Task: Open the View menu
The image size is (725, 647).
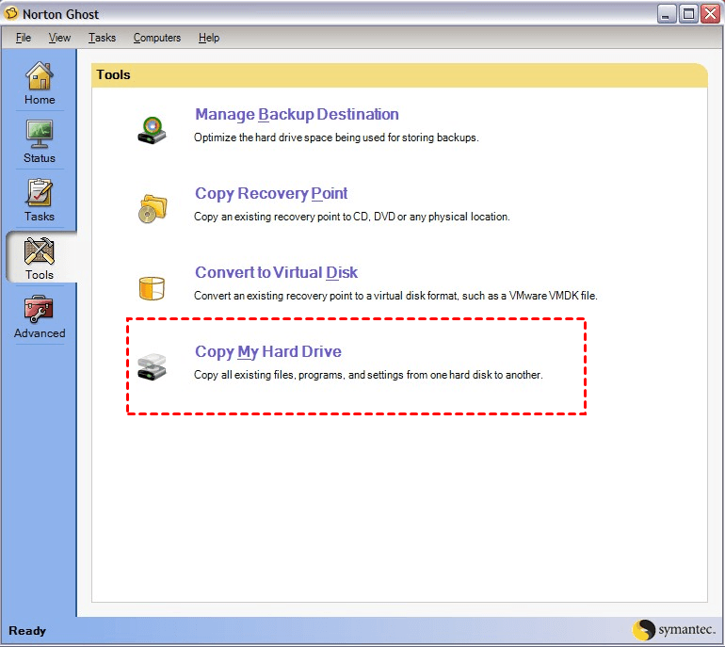Action: click(x=59, y=38)
